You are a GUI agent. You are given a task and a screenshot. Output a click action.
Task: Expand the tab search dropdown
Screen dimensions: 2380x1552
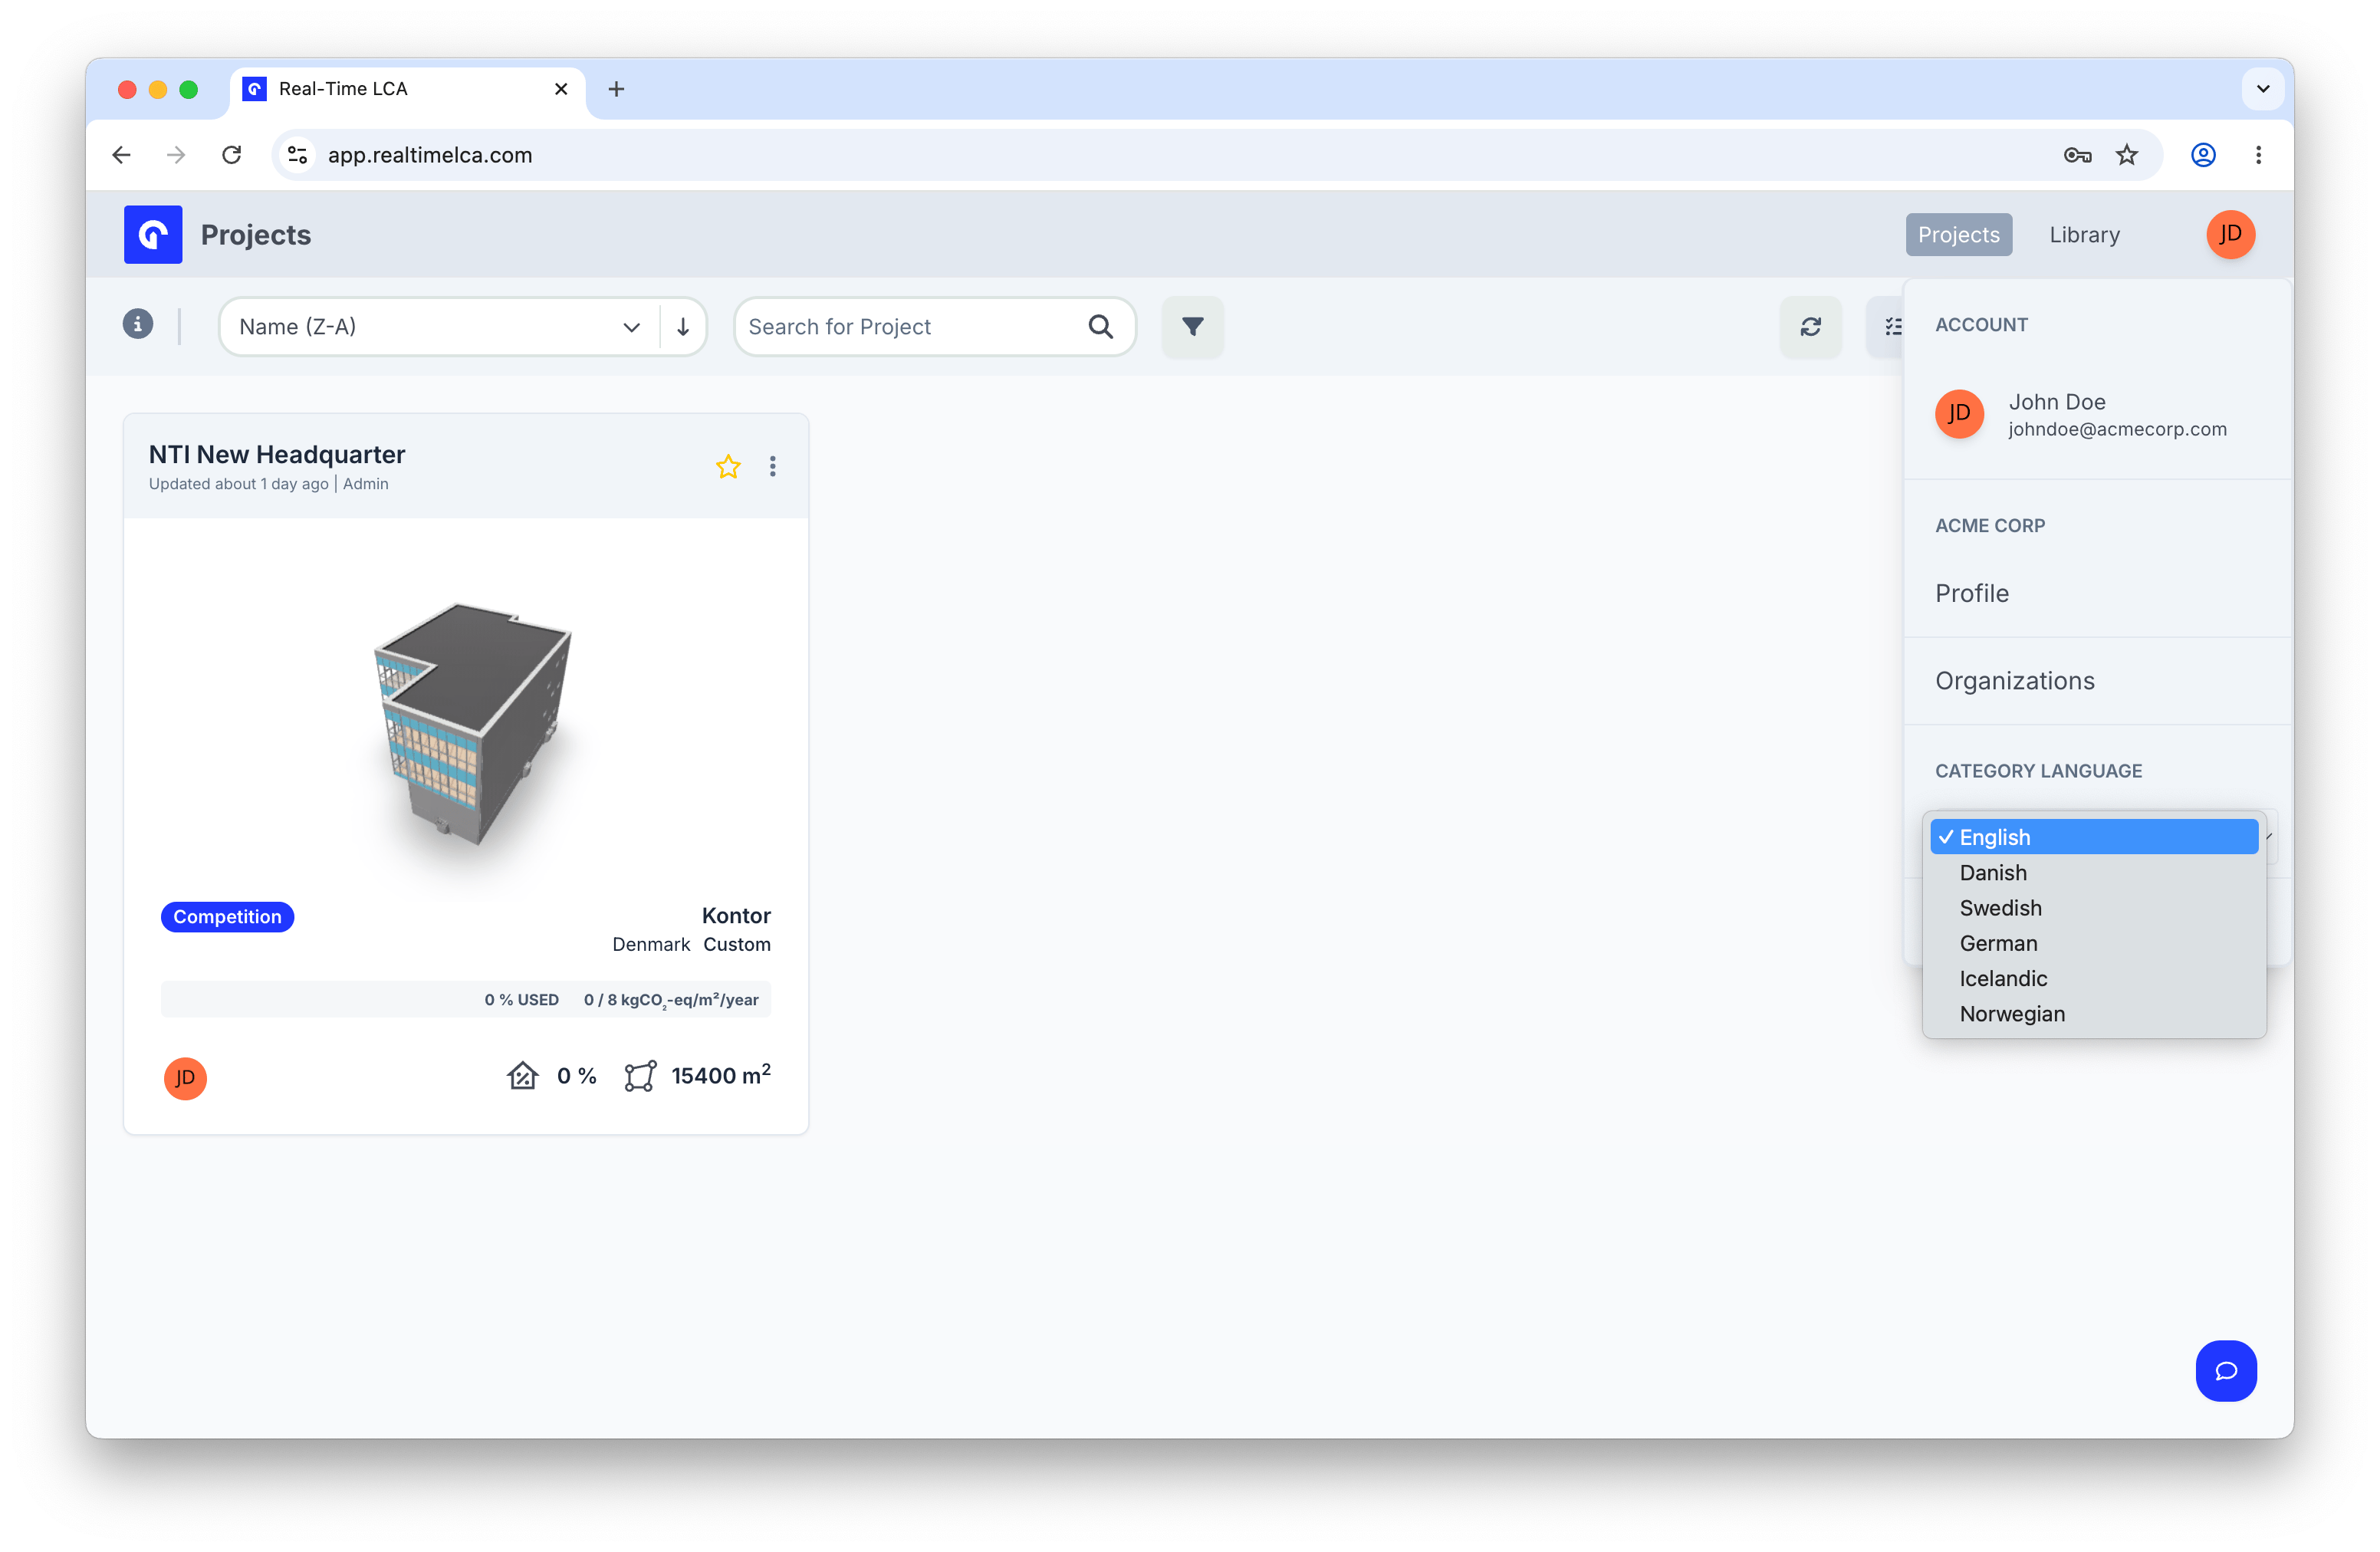(2263, 89)
